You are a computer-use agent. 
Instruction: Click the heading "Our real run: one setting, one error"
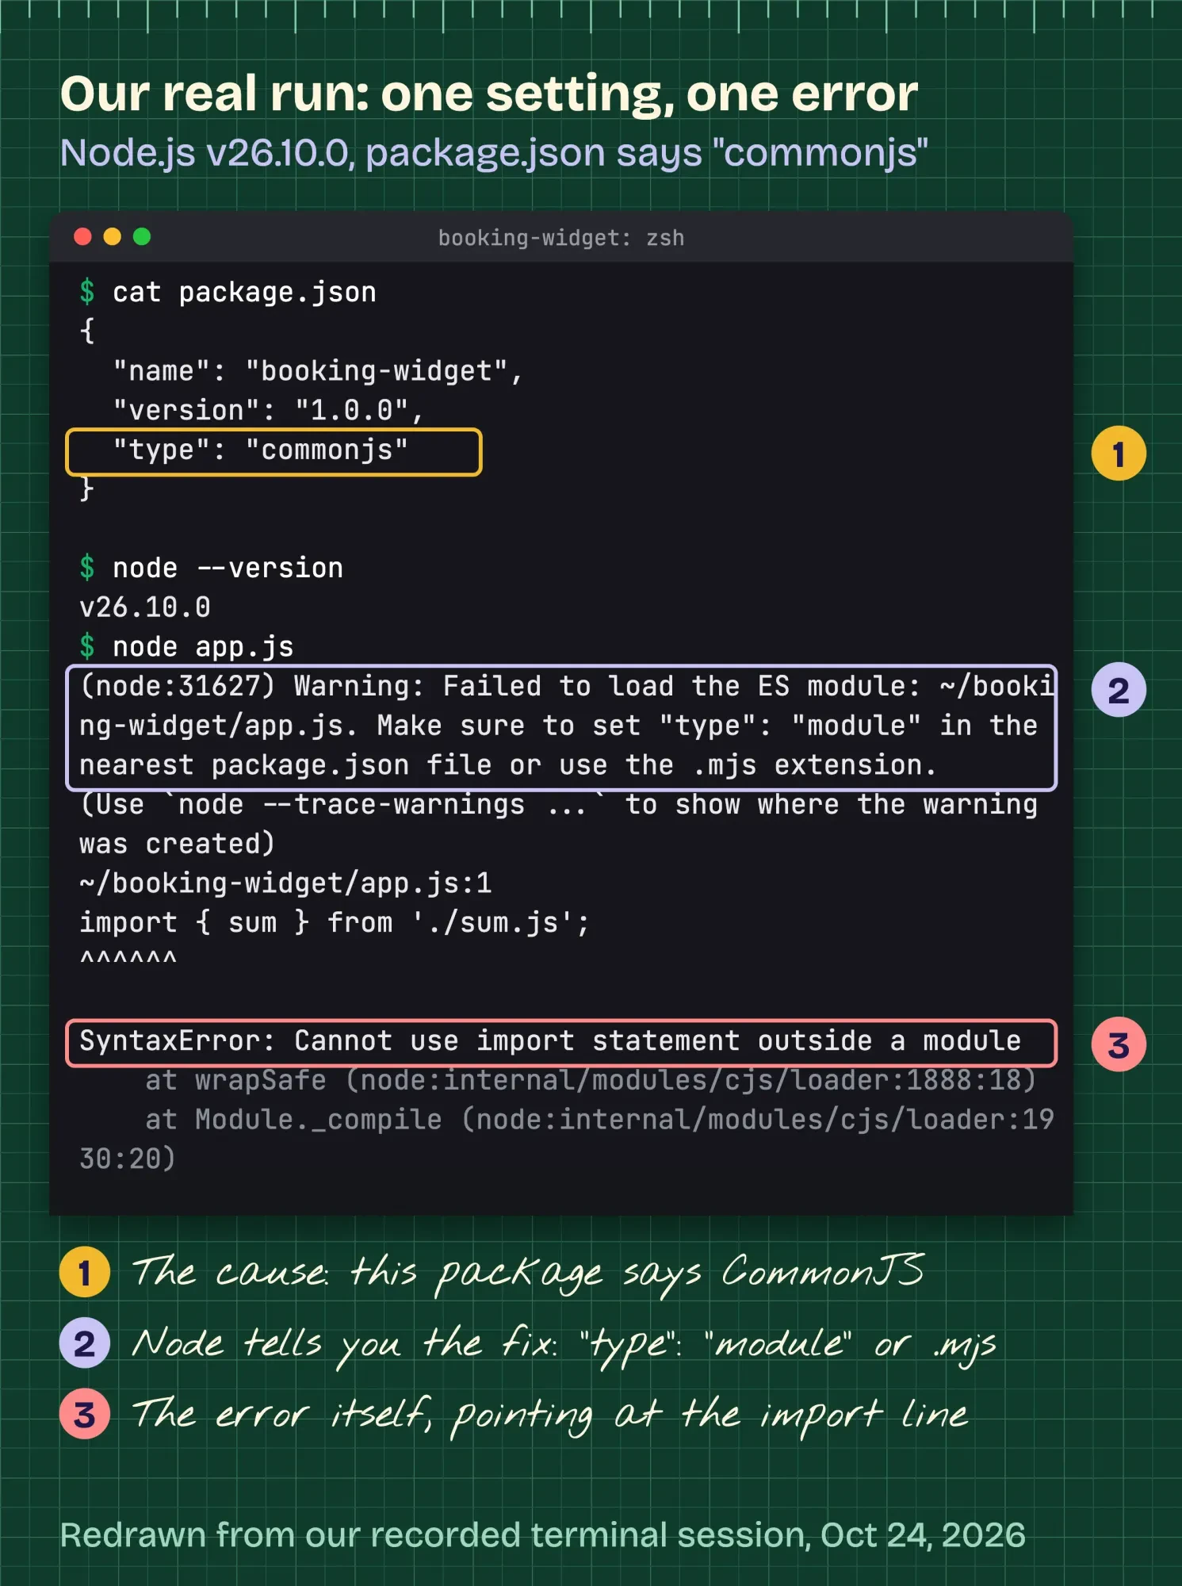(x=488, y=94)
